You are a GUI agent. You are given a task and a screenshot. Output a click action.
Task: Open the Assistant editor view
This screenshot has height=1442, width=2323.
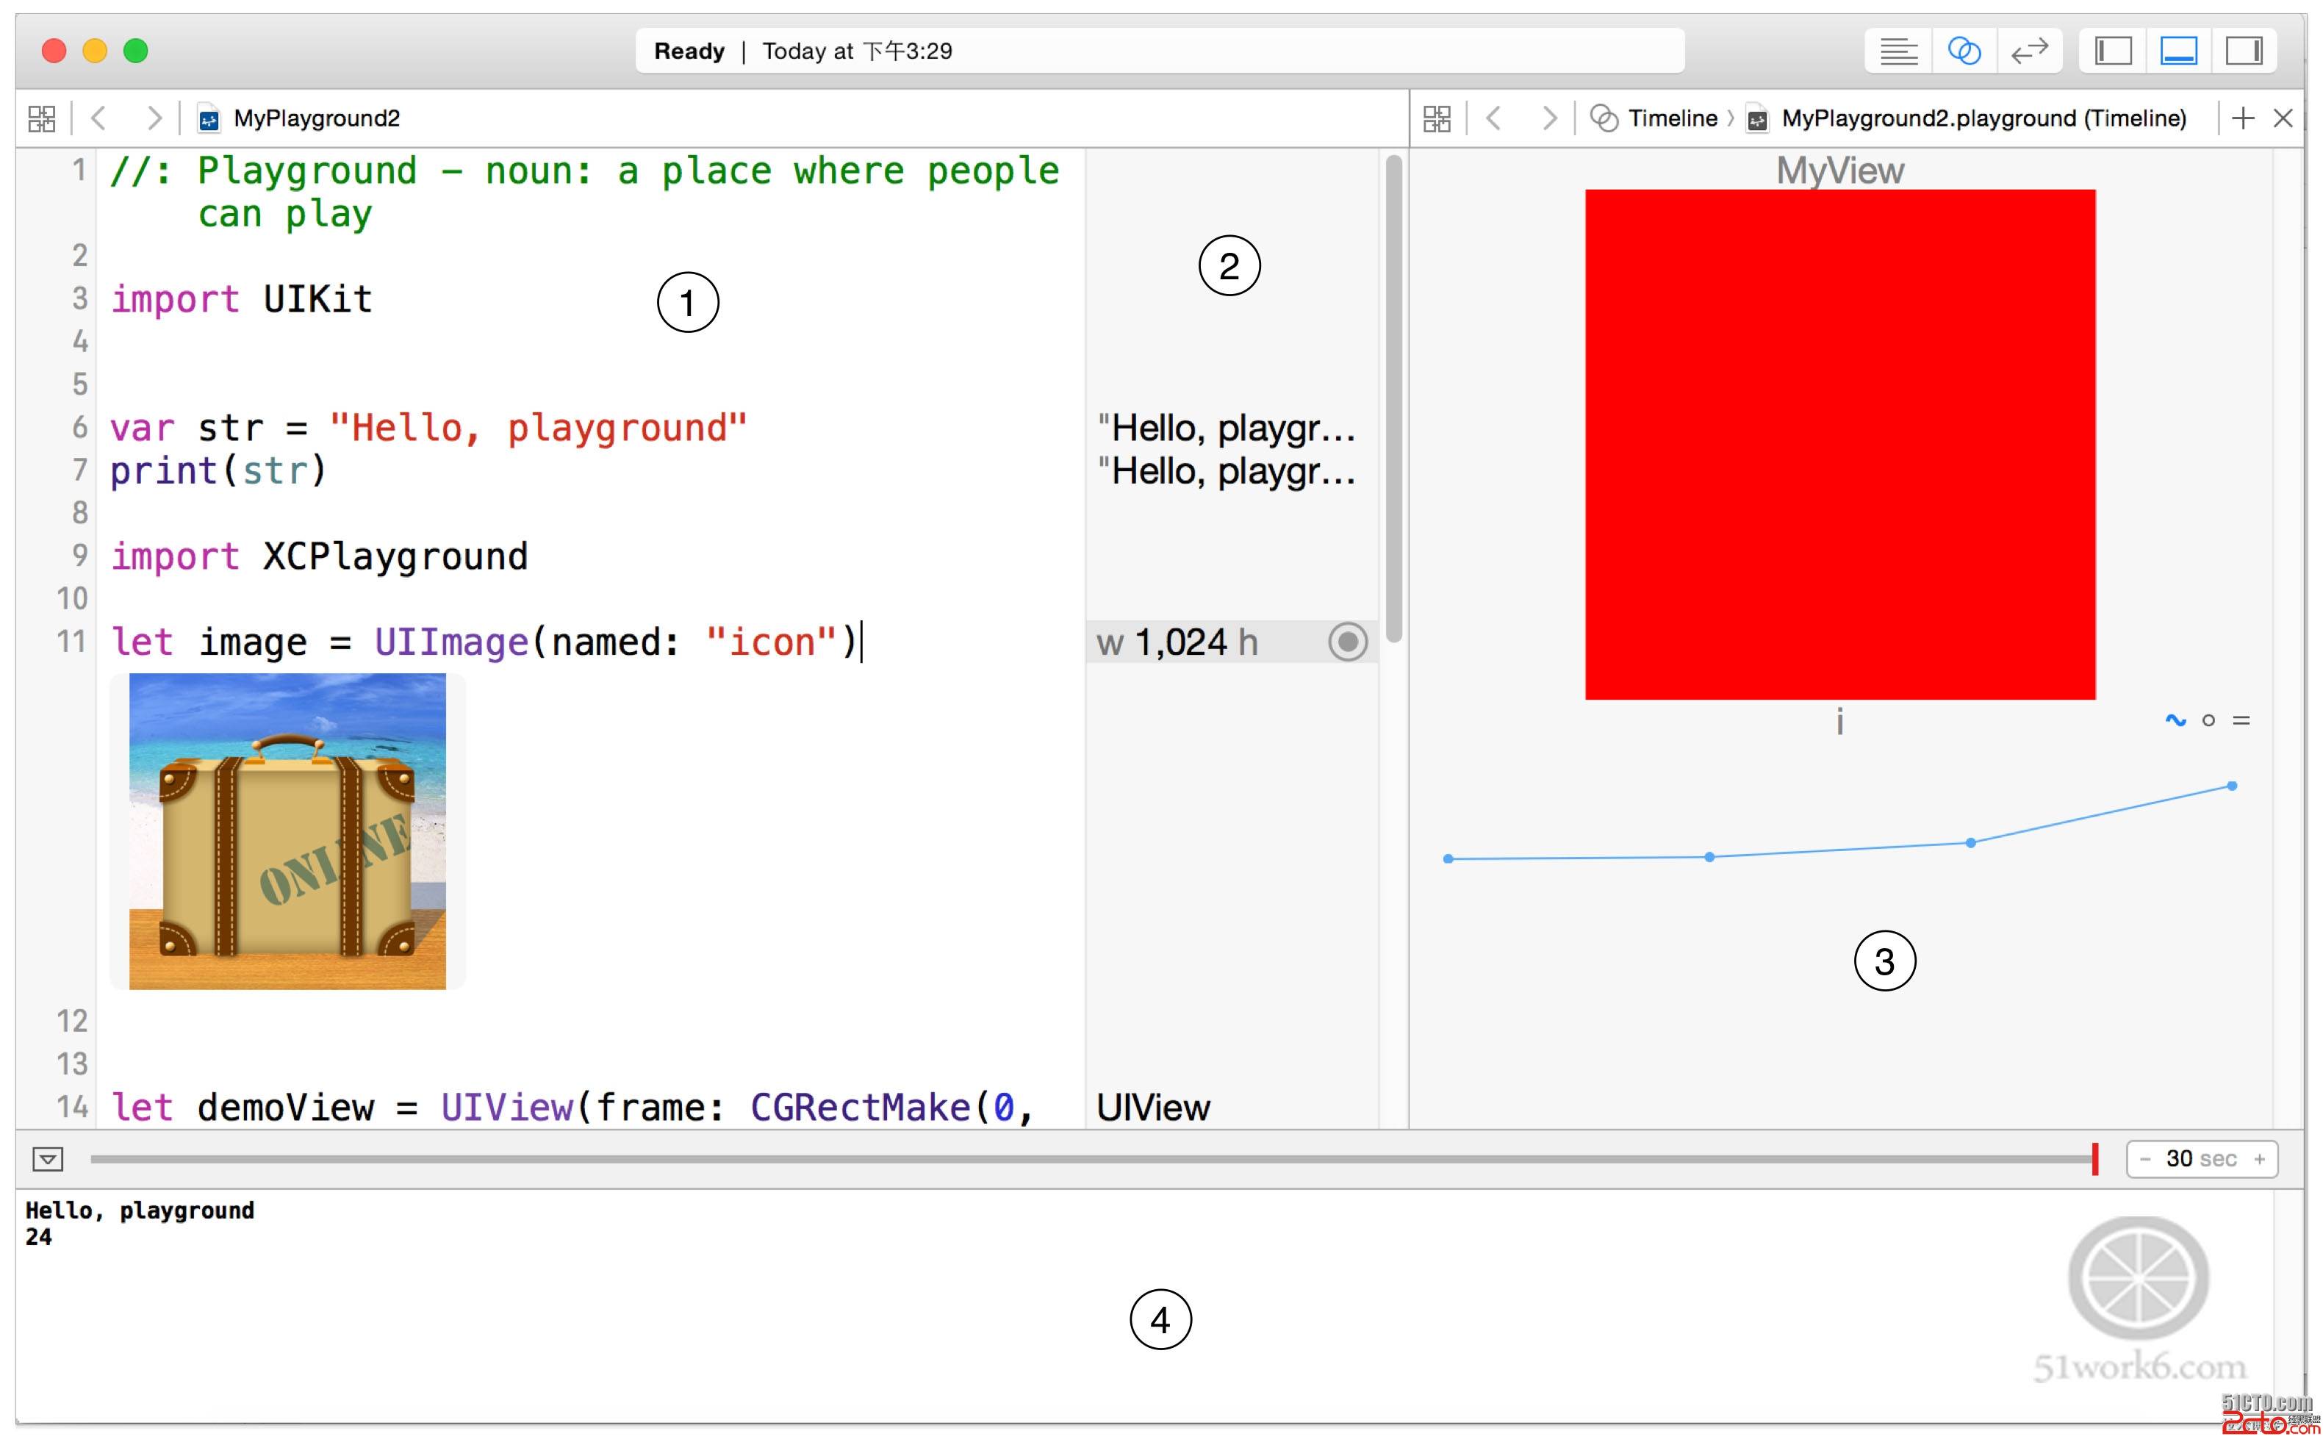coord(1964,51)
